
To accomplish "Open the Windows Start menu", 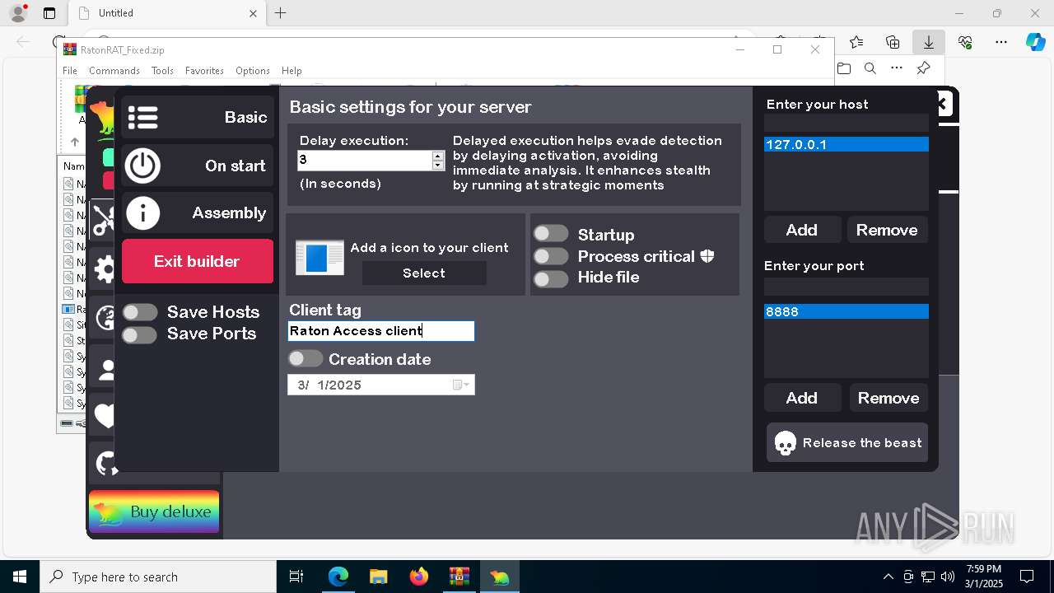I will point(20,577).
